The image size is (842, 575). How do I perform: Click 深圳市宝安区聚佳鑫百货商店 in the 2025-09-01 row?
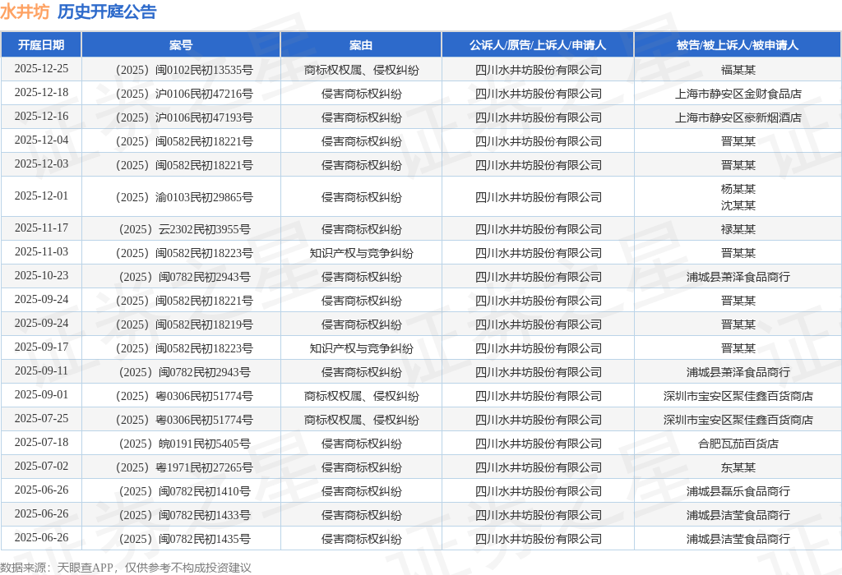[738, 396]
